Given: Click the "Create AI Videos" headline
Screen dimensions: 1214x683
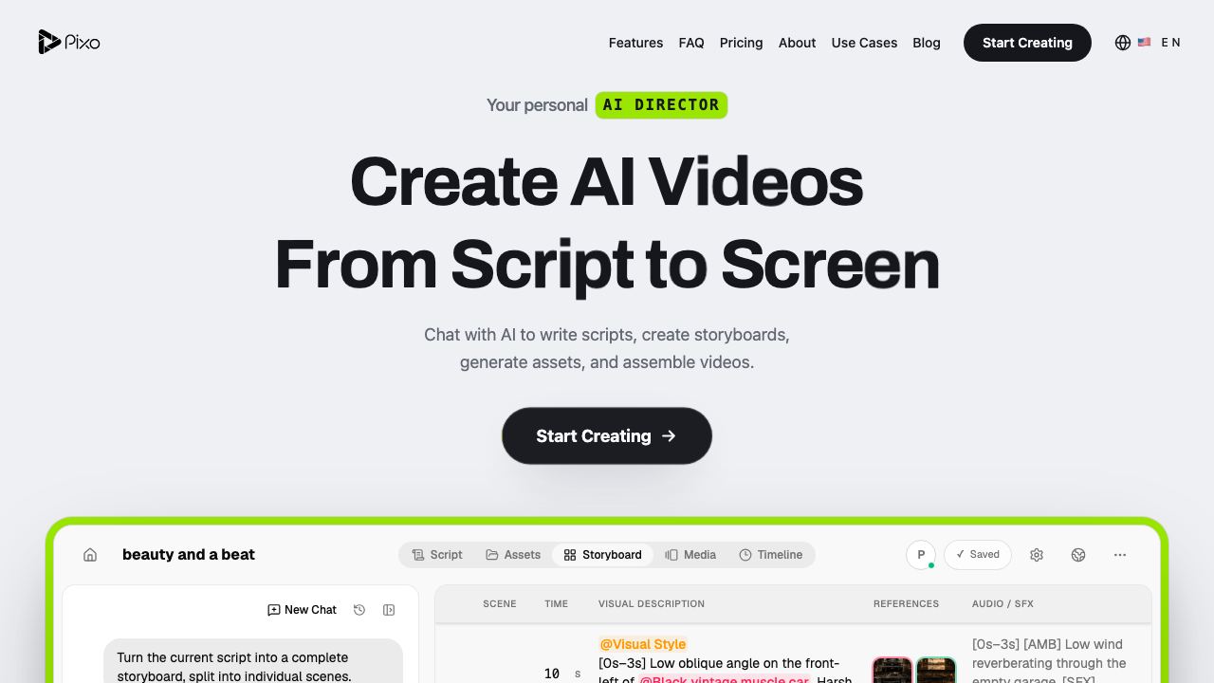Looking at the screenshot, I should [x=607, y=180].
